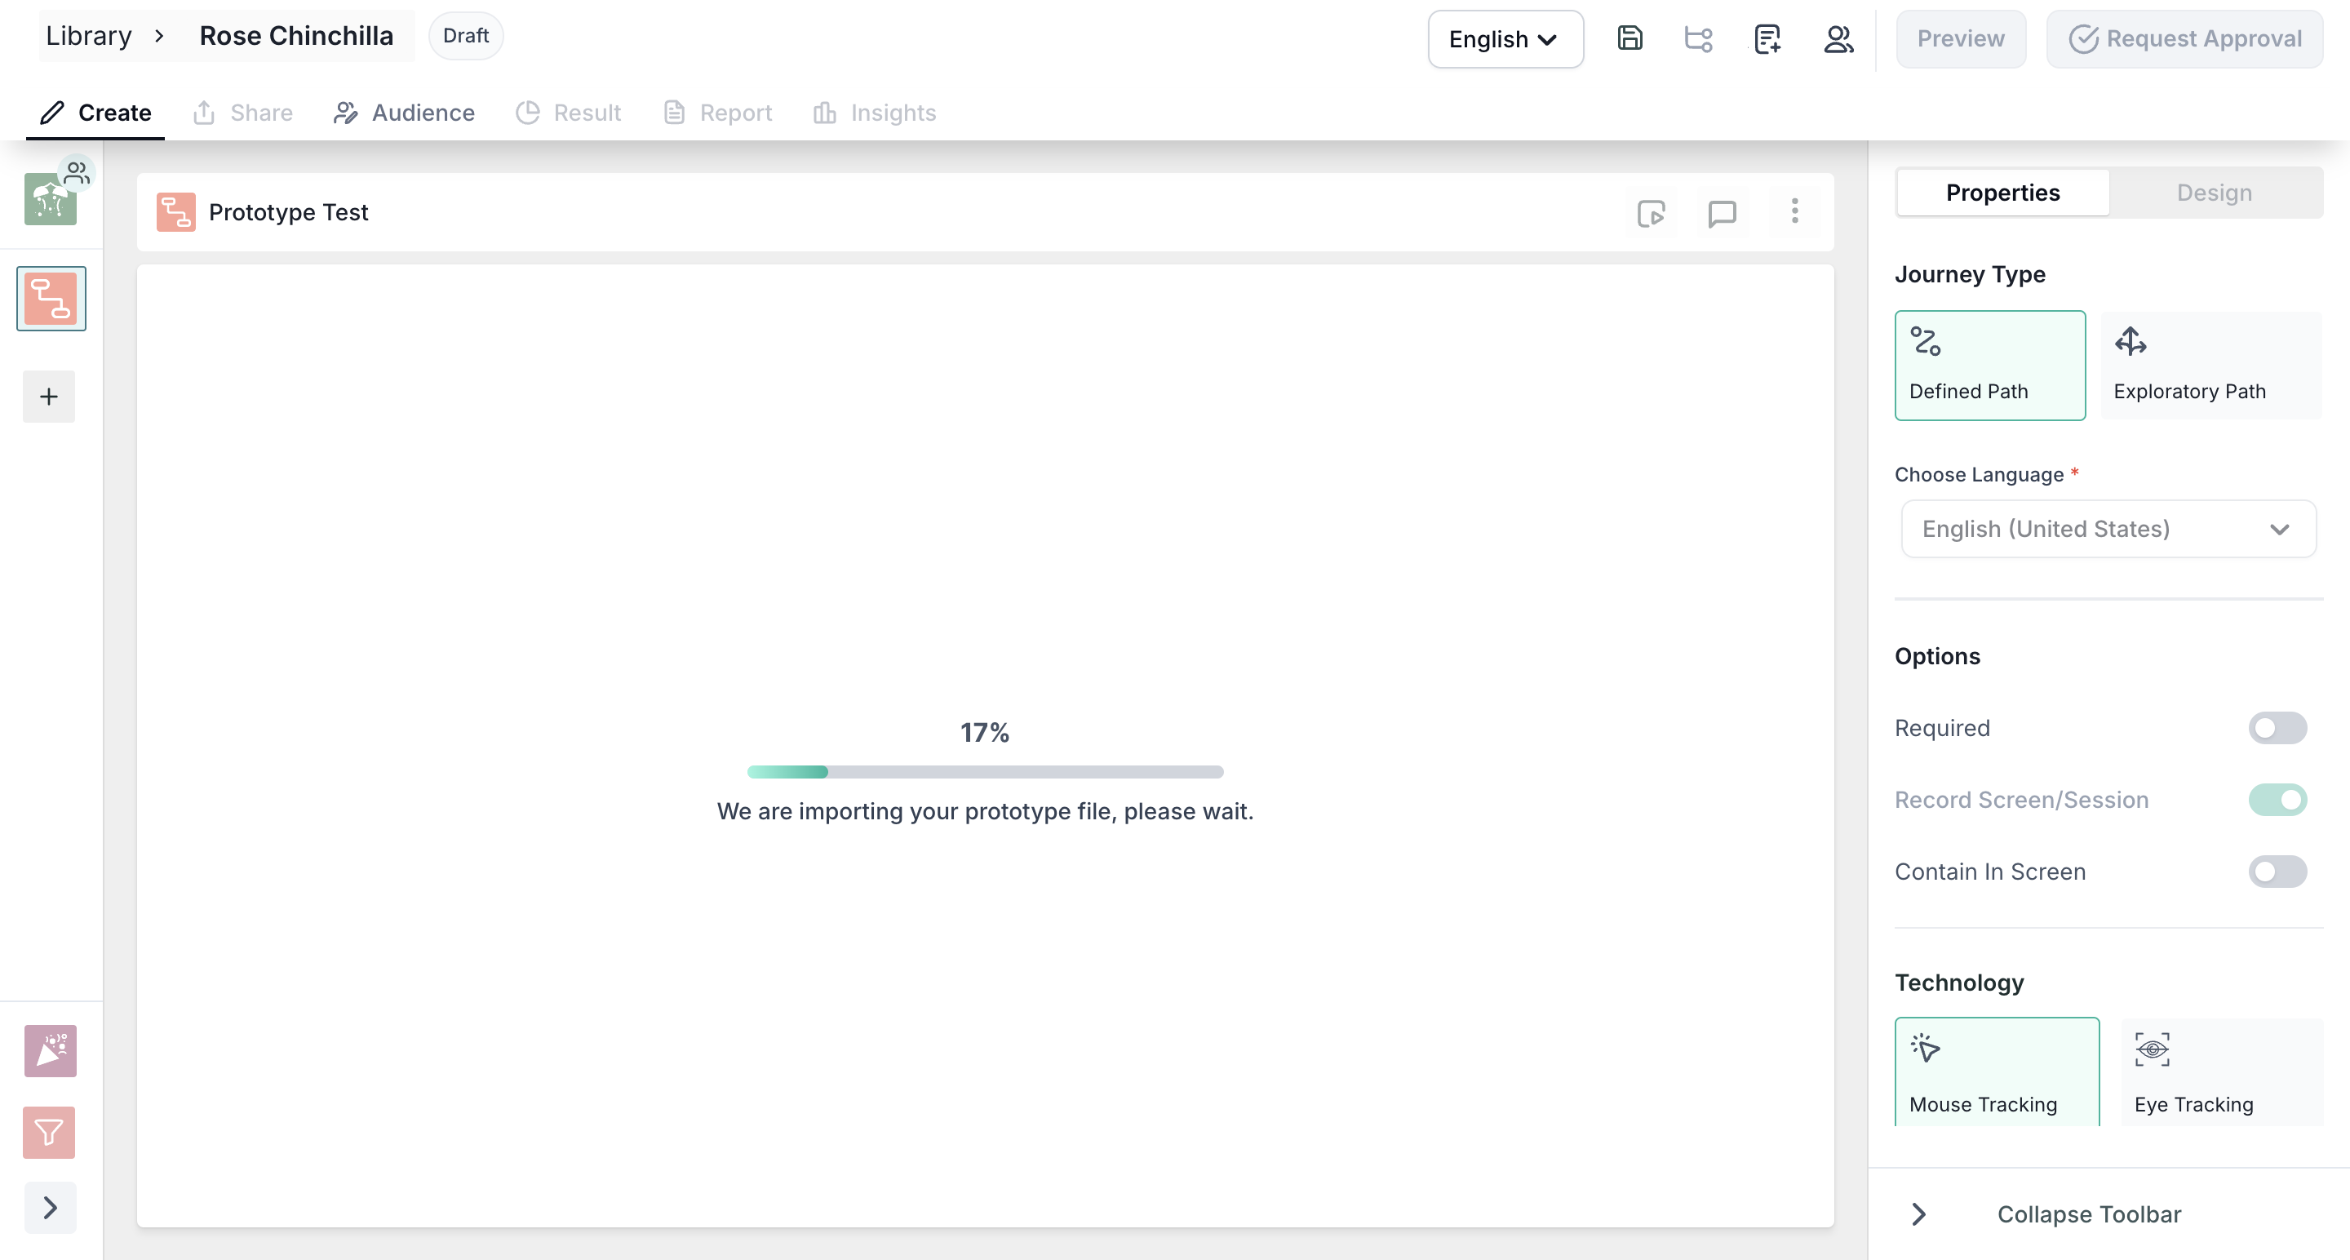Viewport: 2350px width, 1260px height.
Task: Open the Design panel tab
Action: [x=2214, y=193]
